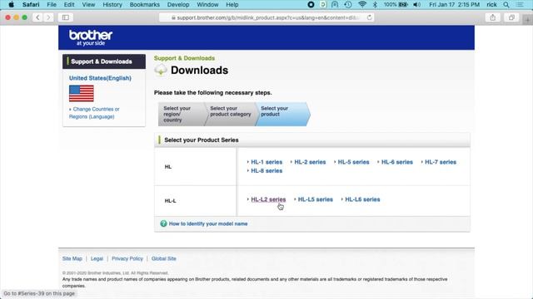Viewport: 533px width, 299px height.
Task: Open the Legal footer link
Action: tap(97, 258)
